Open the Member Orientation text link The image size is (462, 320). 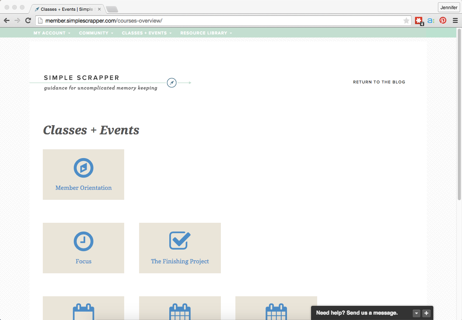(83, 188)
